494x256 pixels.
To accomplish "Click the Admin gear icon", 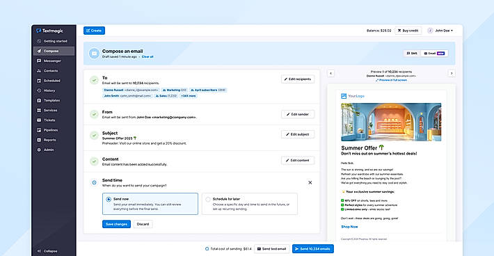I will (x=39, y=150).
